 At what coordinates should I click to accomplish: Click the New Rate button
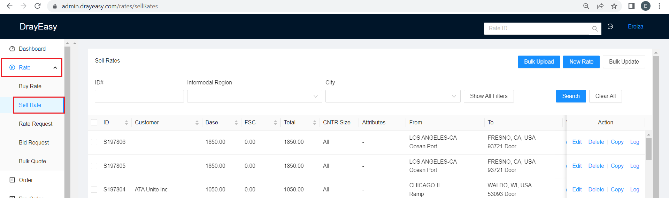pos(581,62)
